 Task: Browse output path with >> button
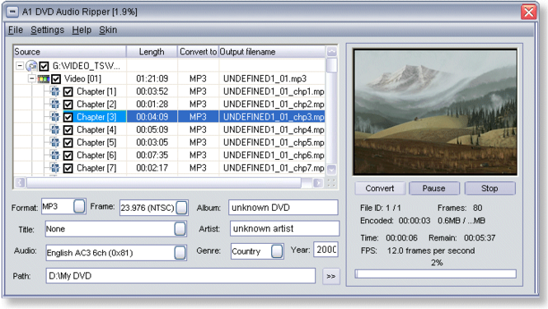pos(331,276)
